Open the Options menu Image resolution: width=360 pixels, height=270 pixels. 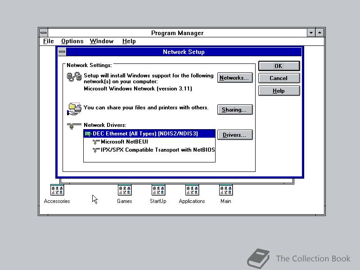point(72,41)
